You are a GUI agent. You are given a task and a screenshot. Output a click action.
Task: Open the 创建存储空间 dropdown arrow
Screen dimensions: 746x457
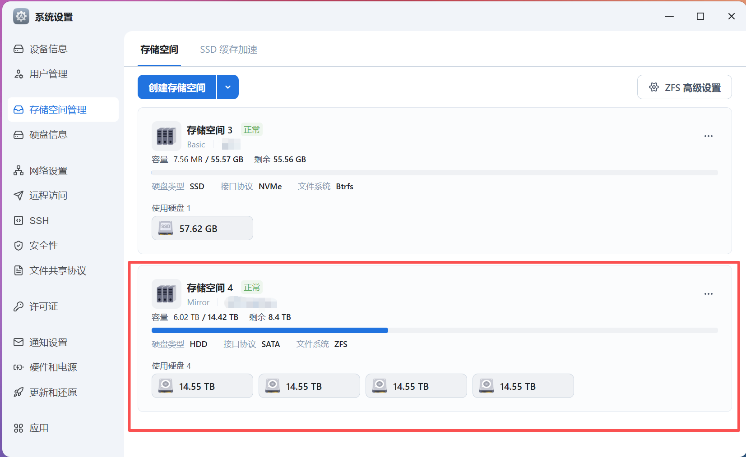point(228,87)
